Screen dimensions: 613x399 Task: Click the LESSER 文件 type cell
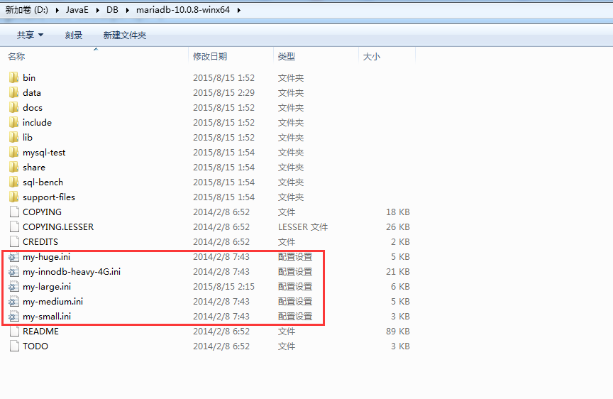[x=303, y=227]
